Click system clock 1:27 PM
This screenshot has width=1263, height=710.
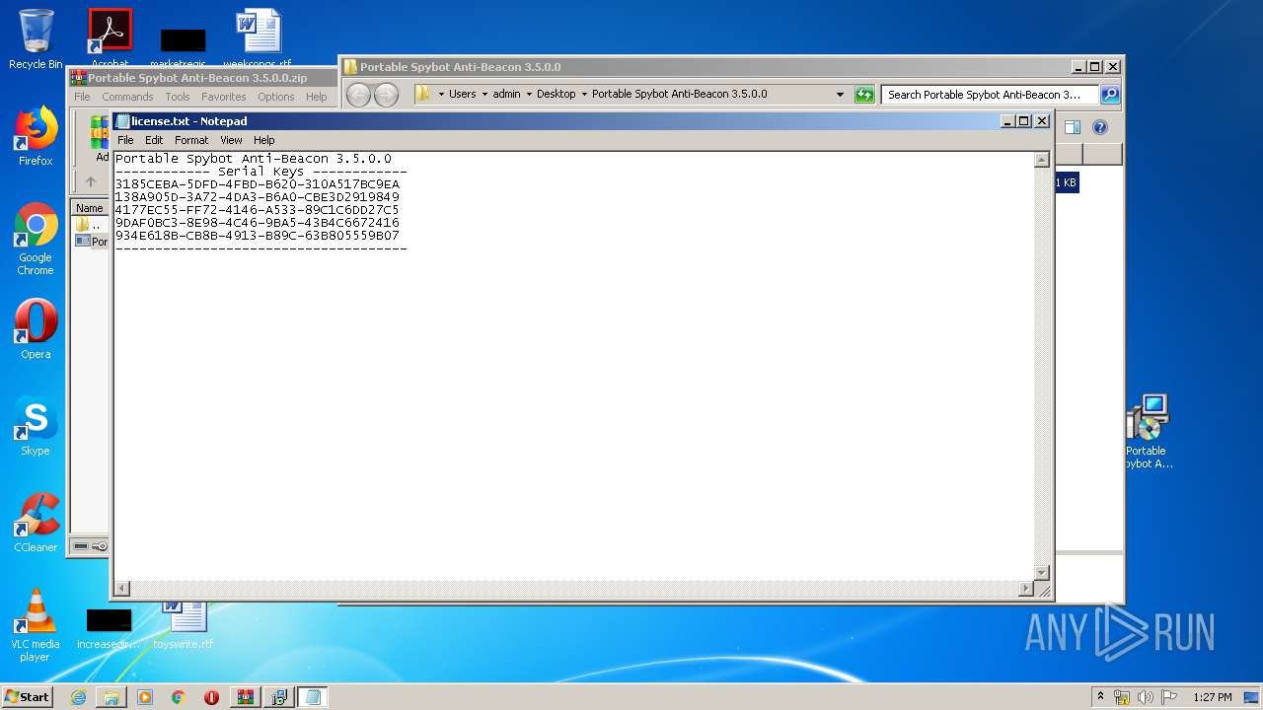tap(1212, 697)
